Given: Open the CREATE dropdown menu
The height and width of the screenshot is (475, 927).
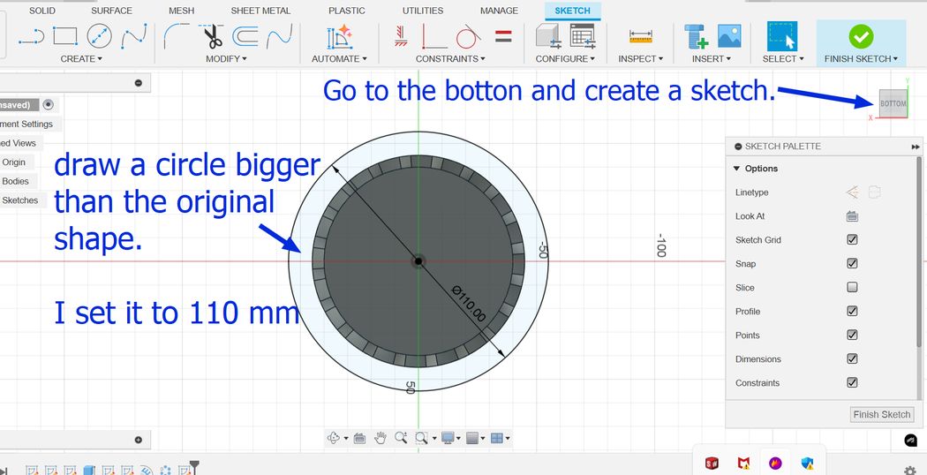Looking at the screenshot, I should (x=81, y=58).
